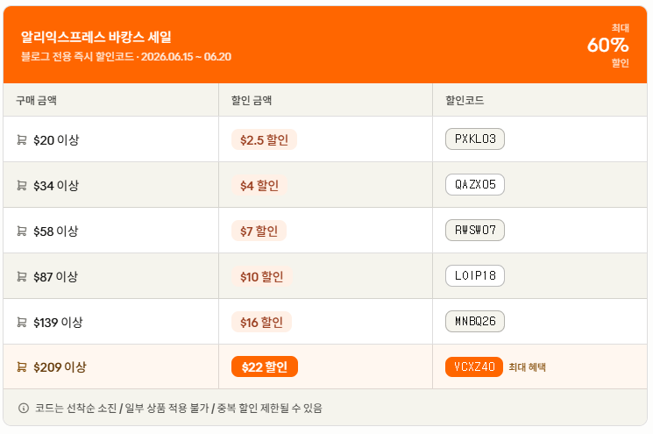This screenshot has width=653, height=434.
Task: Select the $2.5 할인 badge
Action: pyautogui.click(x=264, y=140)
